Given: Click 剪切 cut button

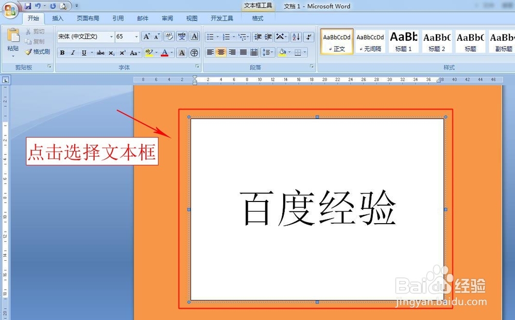Looking at the screenshot, I should pyautogui.click(x=35, y=31).
